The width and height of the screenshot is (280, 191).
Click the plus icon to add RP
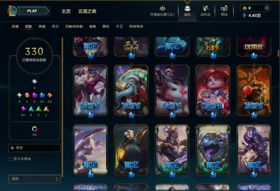(267, 8)
